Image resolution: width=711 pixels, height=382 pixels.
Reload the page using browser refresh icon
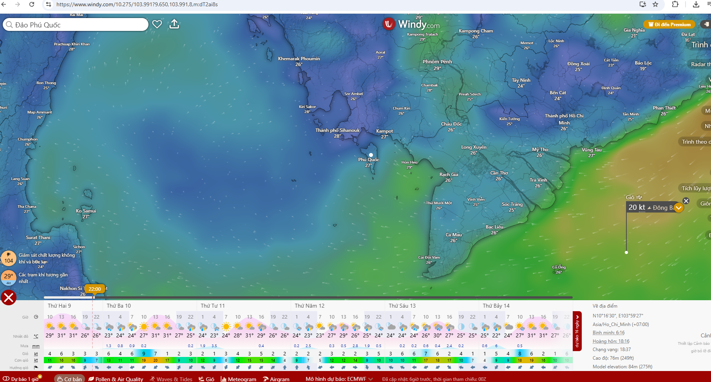(32, 4)
